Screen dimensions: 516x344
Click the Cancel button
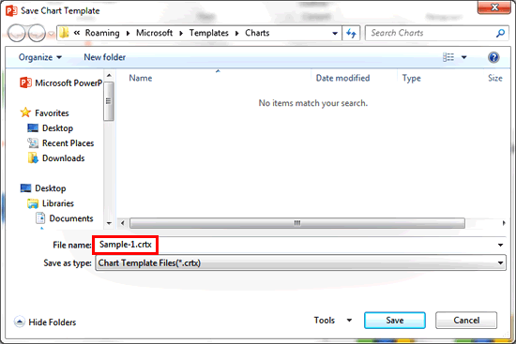(x=466, y=321)
